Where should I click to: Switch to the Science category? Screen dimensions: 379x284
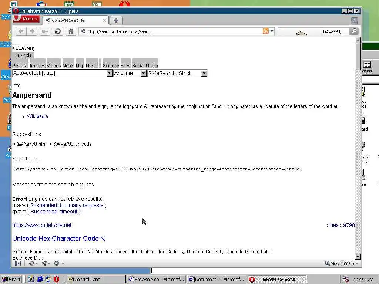111,66
